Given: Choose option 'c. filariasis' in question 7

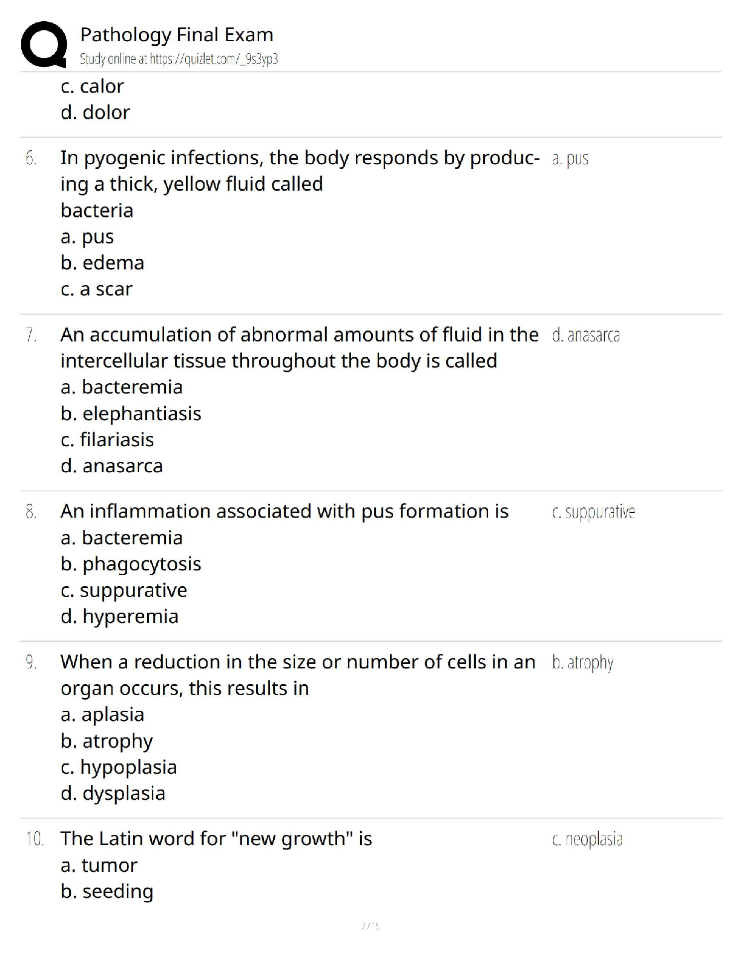Looking at the screenshot, I should point(107,440).
